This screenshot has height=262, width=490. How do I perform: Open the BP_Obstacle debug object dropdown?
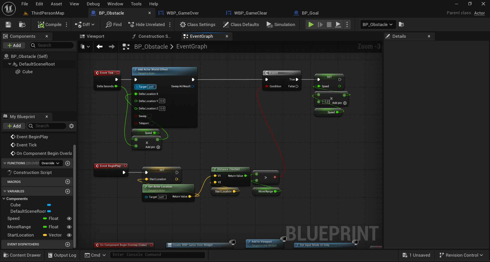click(378, 24)
